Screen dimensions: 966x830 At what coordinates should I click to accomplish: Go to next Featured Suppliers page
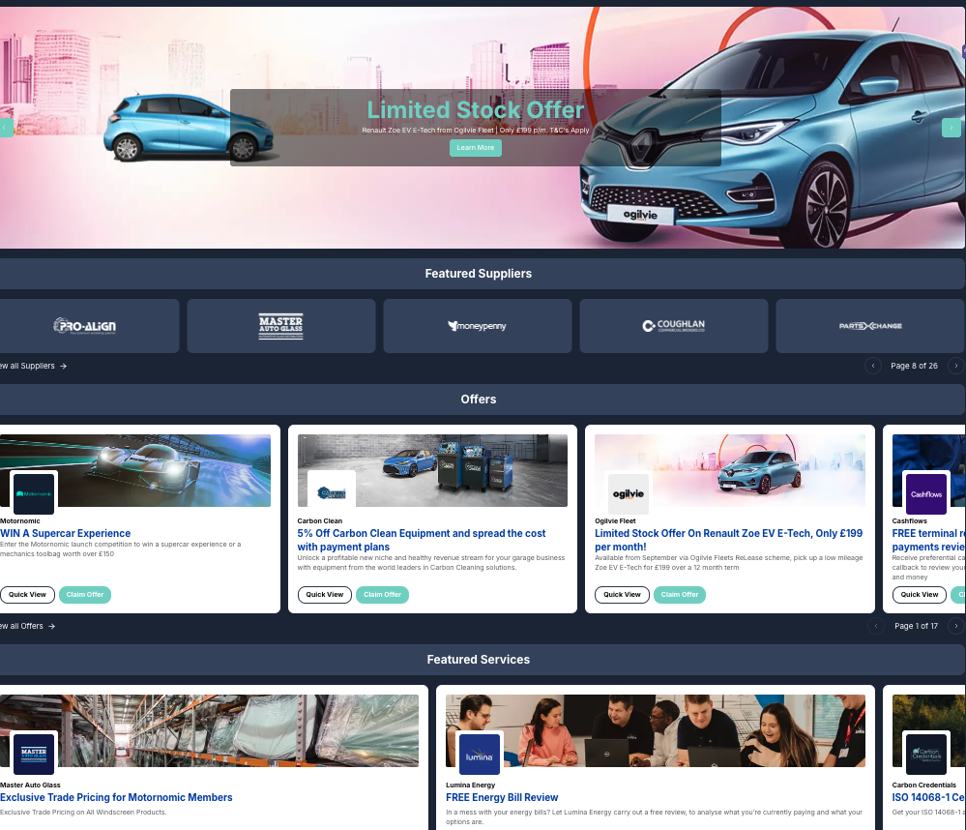tap(955, 366)
